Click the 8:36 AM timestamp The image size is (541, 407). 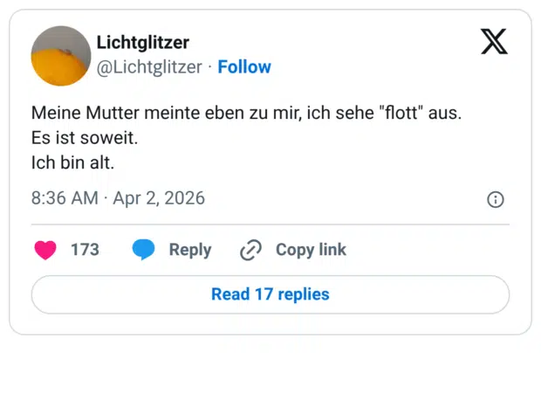pos(64,198)
